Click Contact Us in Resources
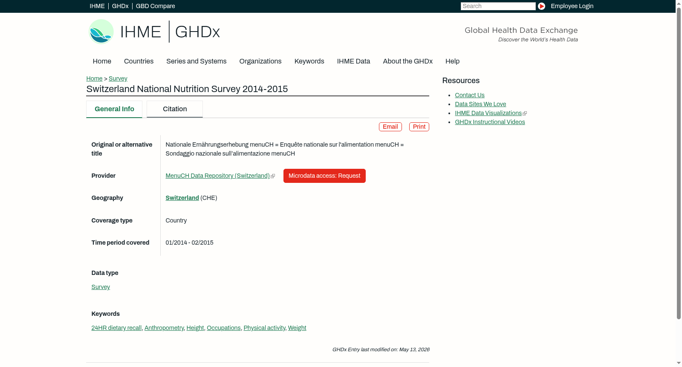The width and height of the screenshot is (682, 367). click(x=470, y=95)
